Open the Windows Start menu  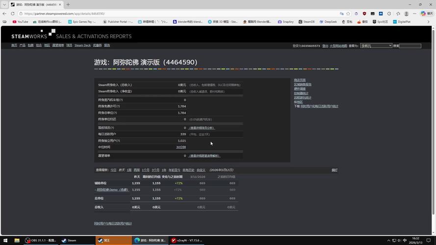click(x=5, y=241)
